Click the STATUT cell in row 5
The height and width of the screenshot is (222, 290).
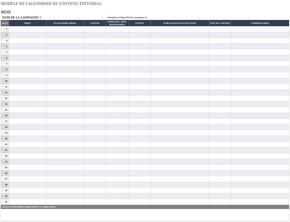[x=139, y=52]
